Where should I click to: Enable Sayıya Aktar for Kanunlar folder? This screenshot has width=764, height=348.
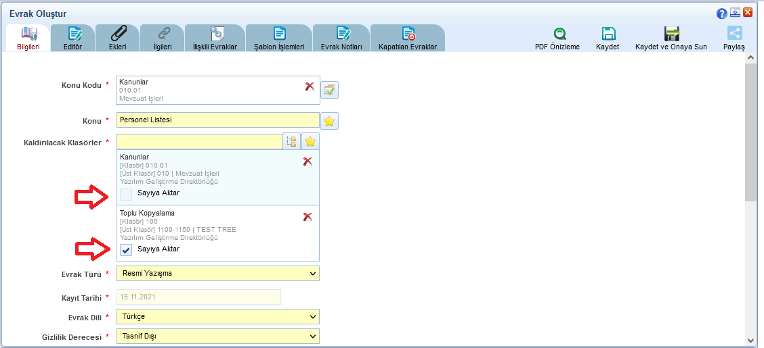(x=126, y=195)
